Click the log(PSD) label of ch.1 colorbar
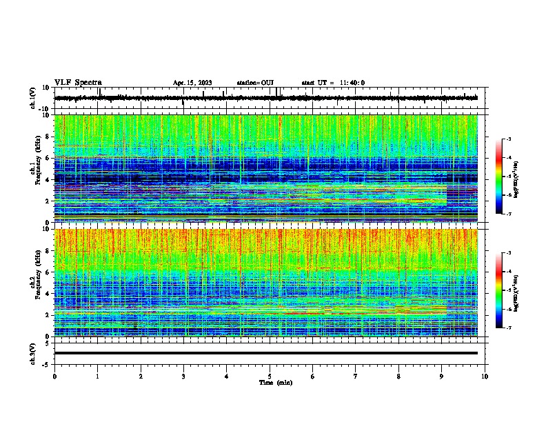 point(516,179)
